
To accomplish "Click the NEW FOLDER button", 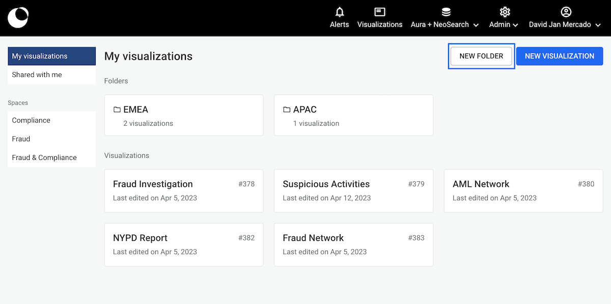I will (481, 56).
